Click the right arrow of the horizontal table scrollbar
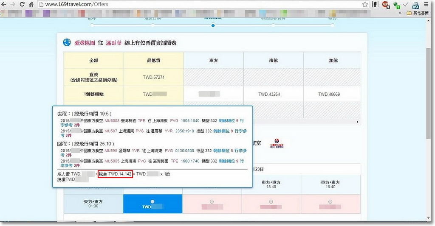The width and height of the screenshot is (435, 226). click(357, 122)
